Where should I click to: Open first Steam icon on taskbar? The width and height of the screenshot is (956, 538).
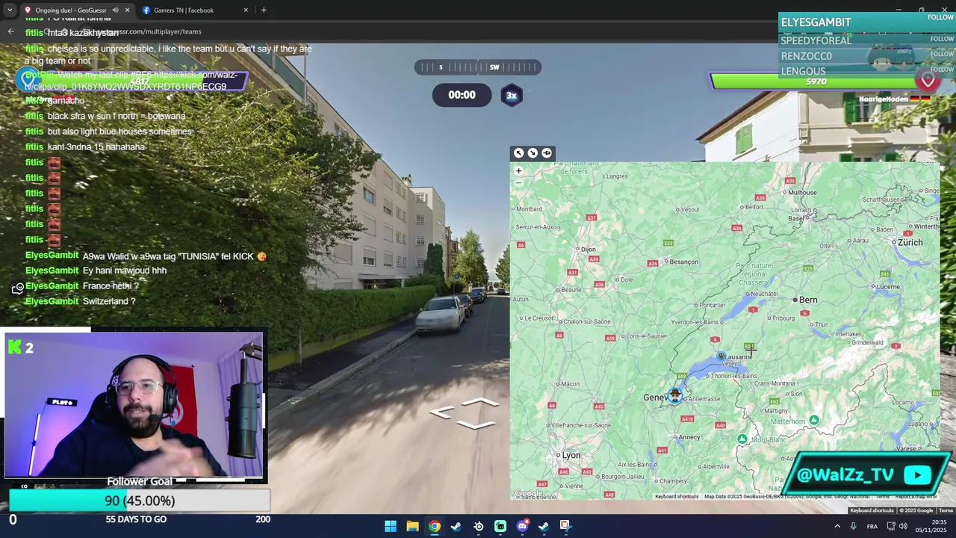tap(456, 526)
